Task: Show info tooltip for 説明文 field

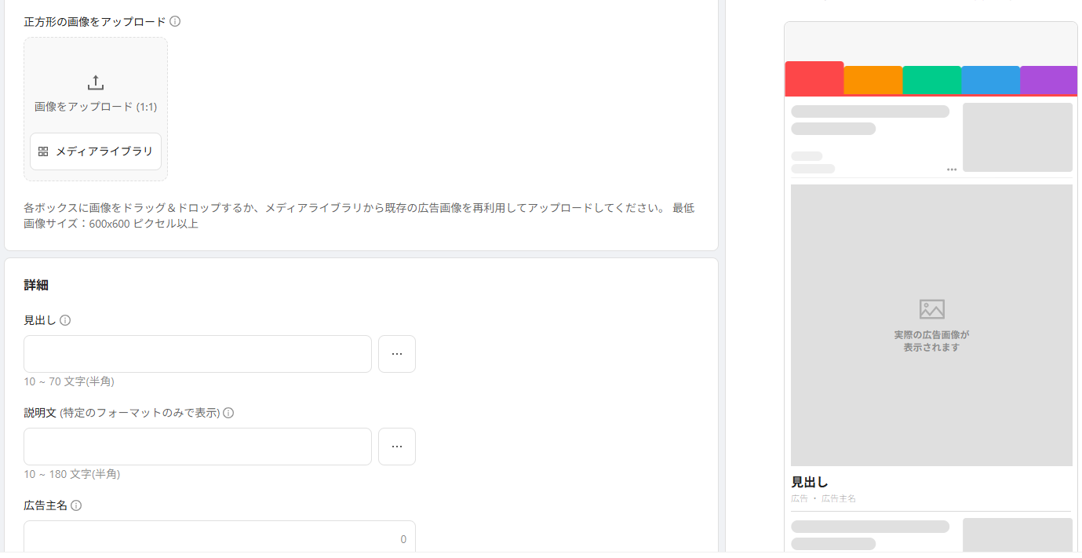Action: point(228,413)
